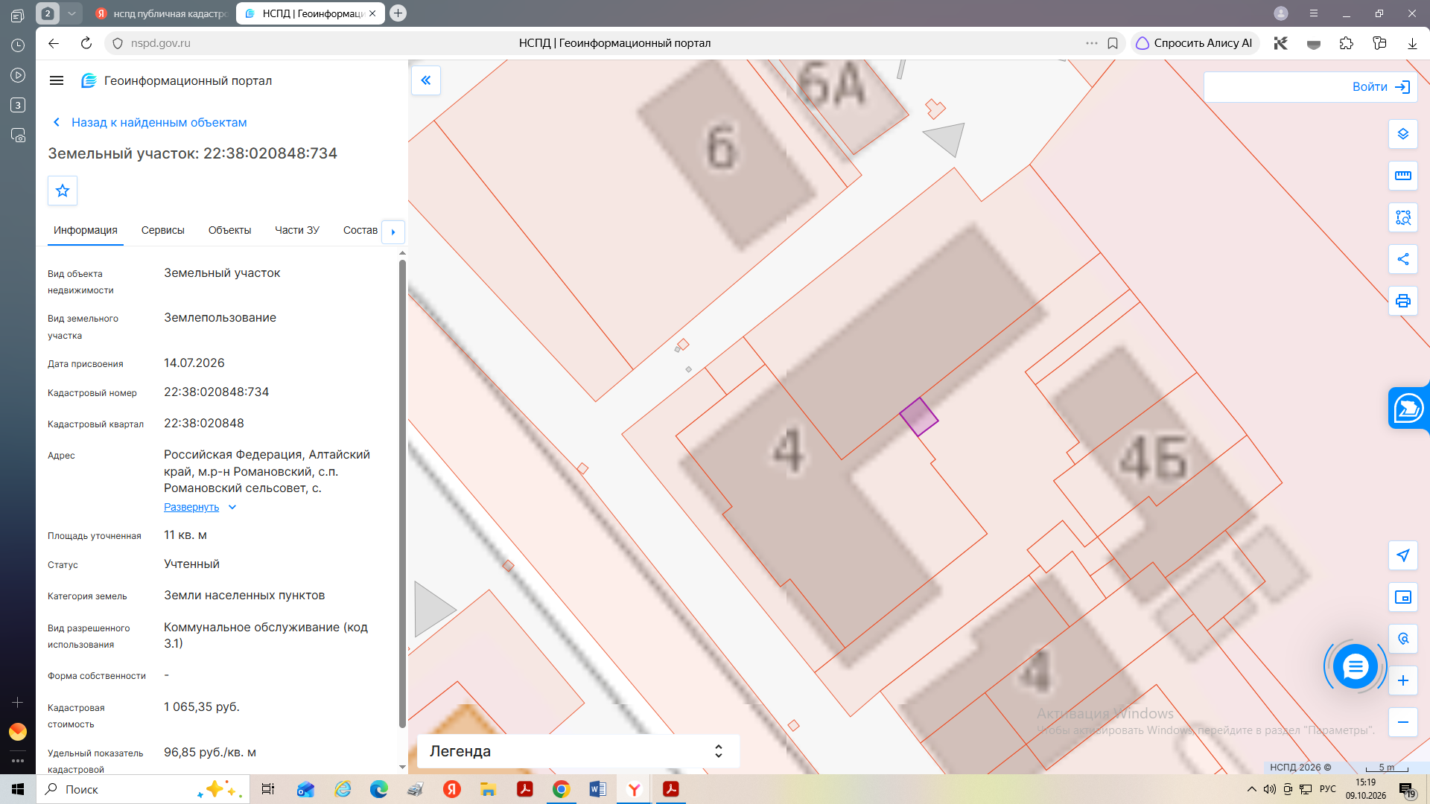
Task: Switch to the Информация tab
Action: (86, 230)
